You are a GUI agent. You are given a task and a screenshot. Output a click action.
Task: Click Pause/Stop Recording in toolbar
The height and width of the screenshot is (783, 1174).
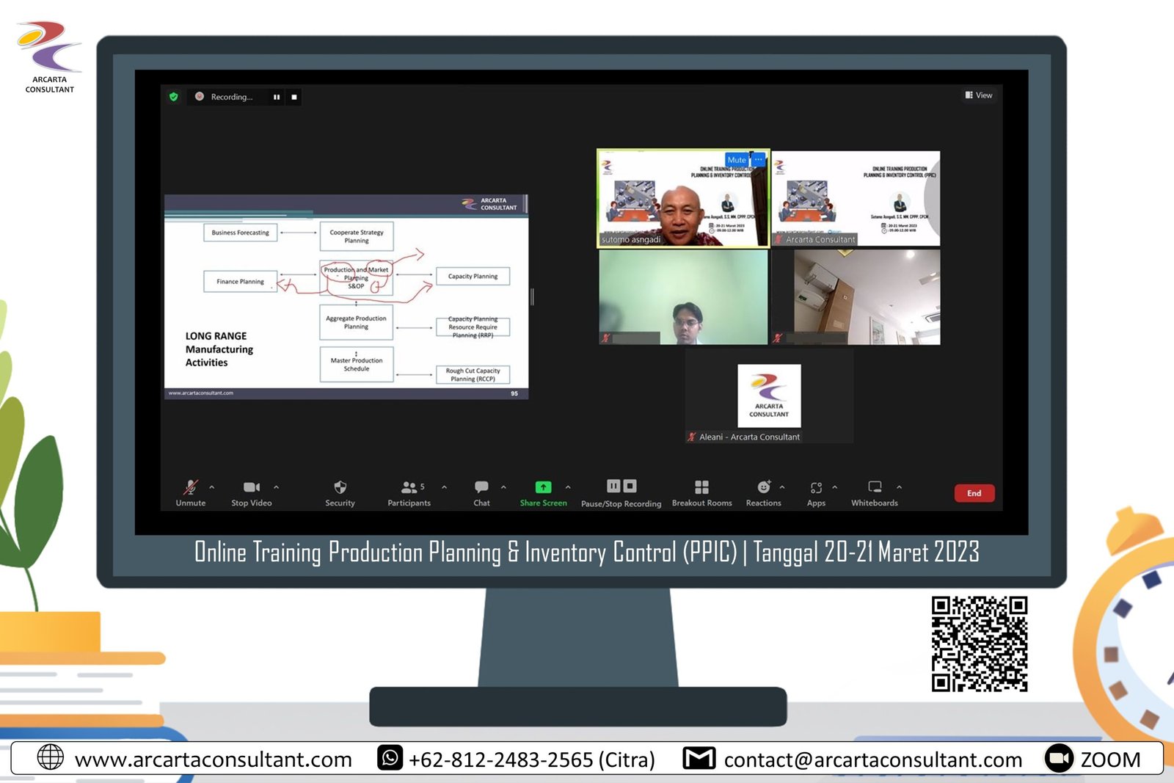point(621,487)
